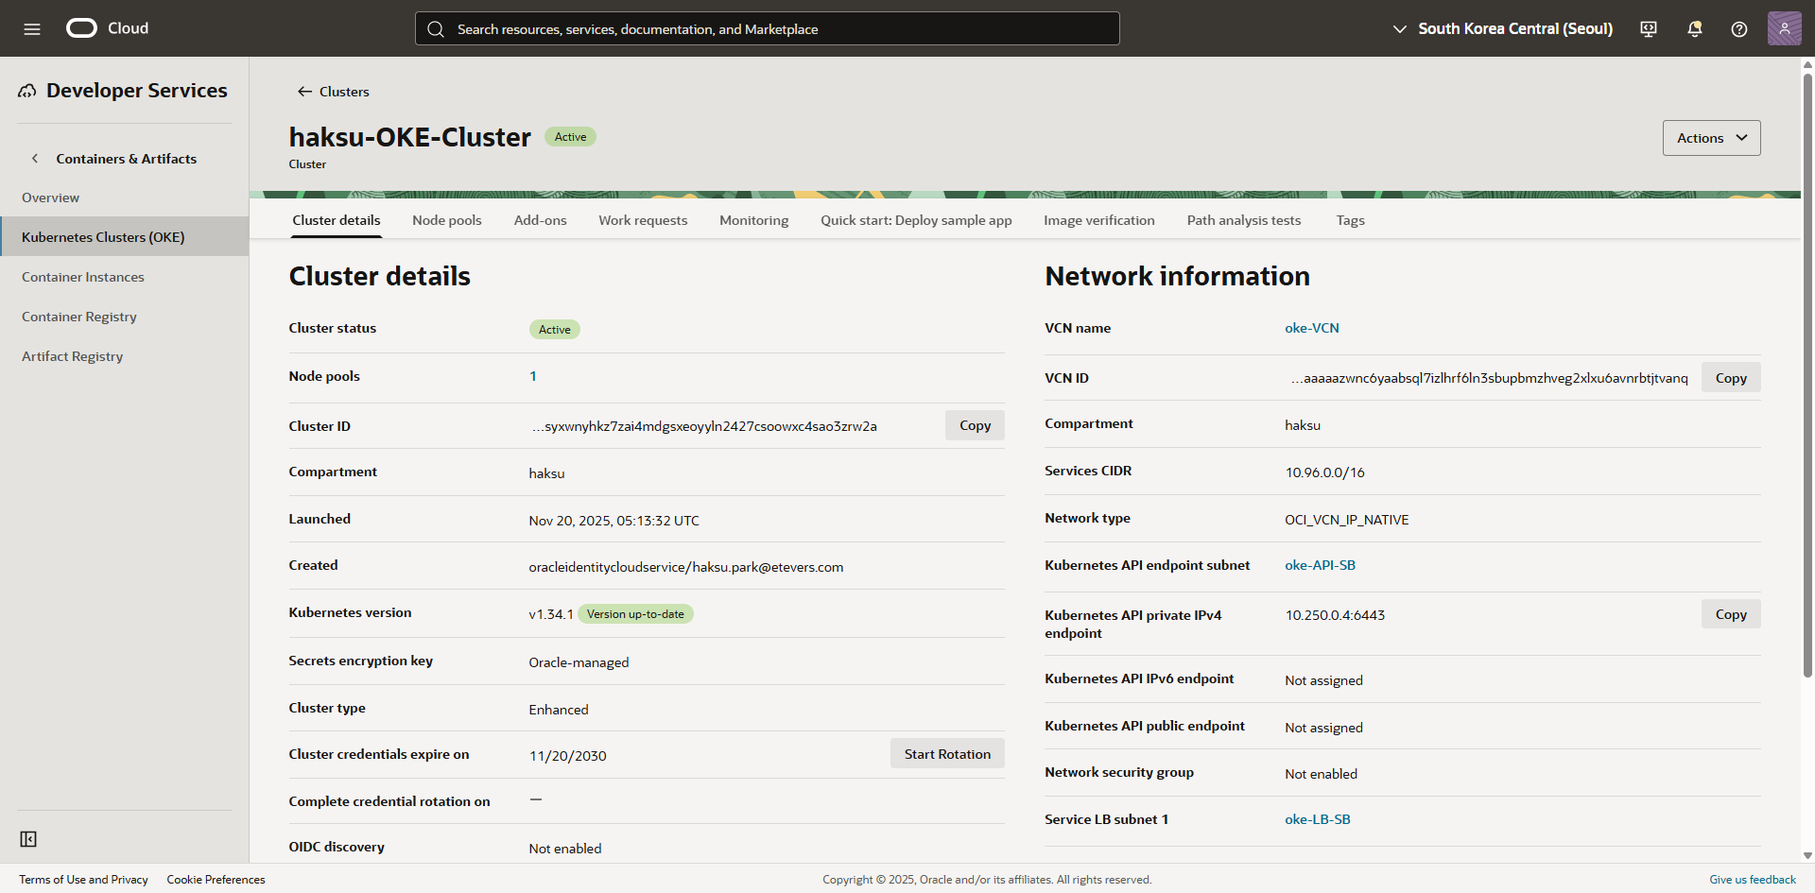This screenshot has width=1815, height=893.
Task: Open the Monitoring tab
Action: coord(753,220)
